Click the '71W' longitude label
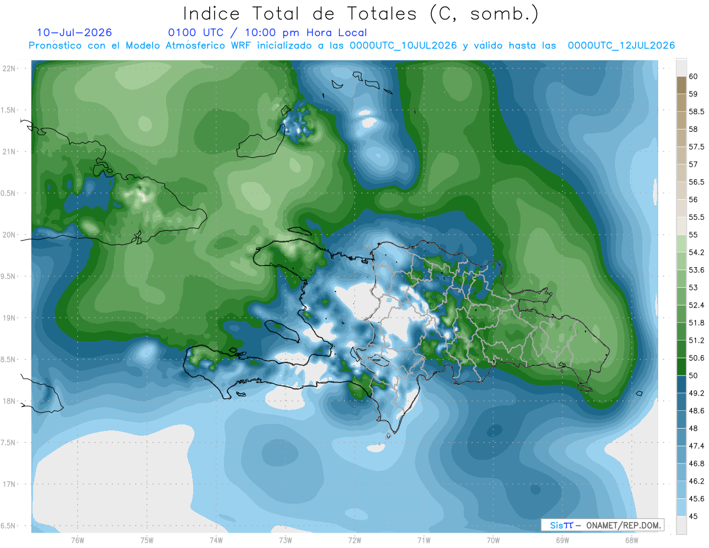 coord(424,540)
